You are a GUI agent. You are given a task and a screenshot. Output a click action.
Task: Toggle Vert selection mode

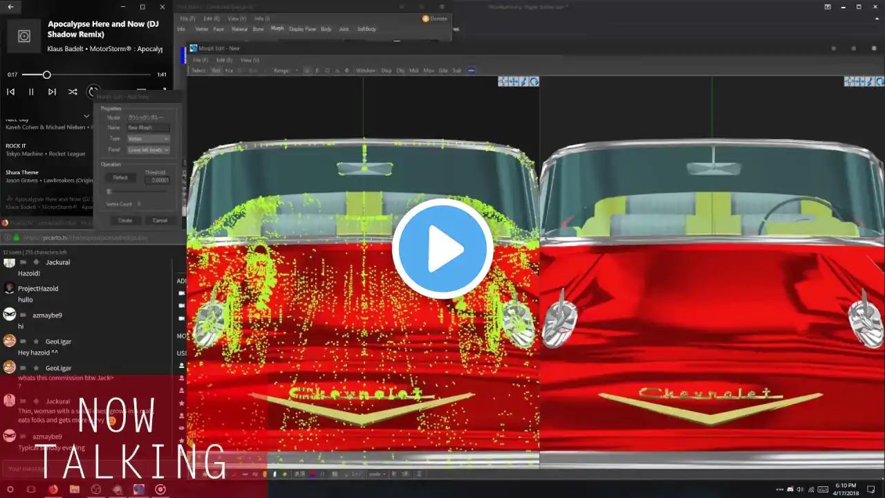(216, 71)
